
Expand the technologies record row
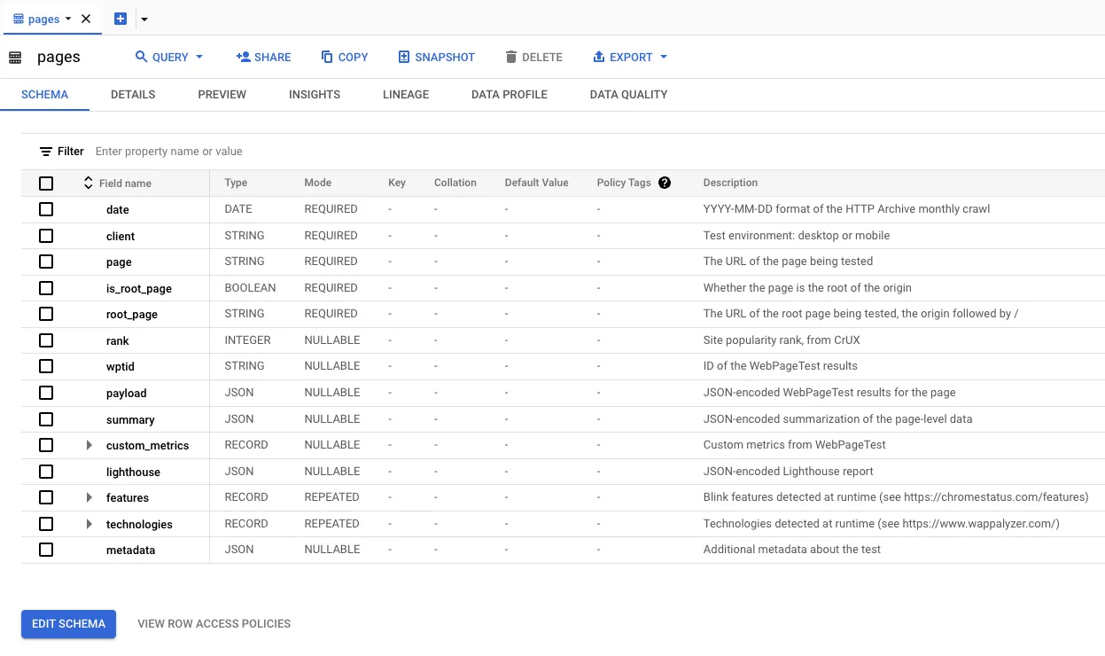(x=89, y=523)
